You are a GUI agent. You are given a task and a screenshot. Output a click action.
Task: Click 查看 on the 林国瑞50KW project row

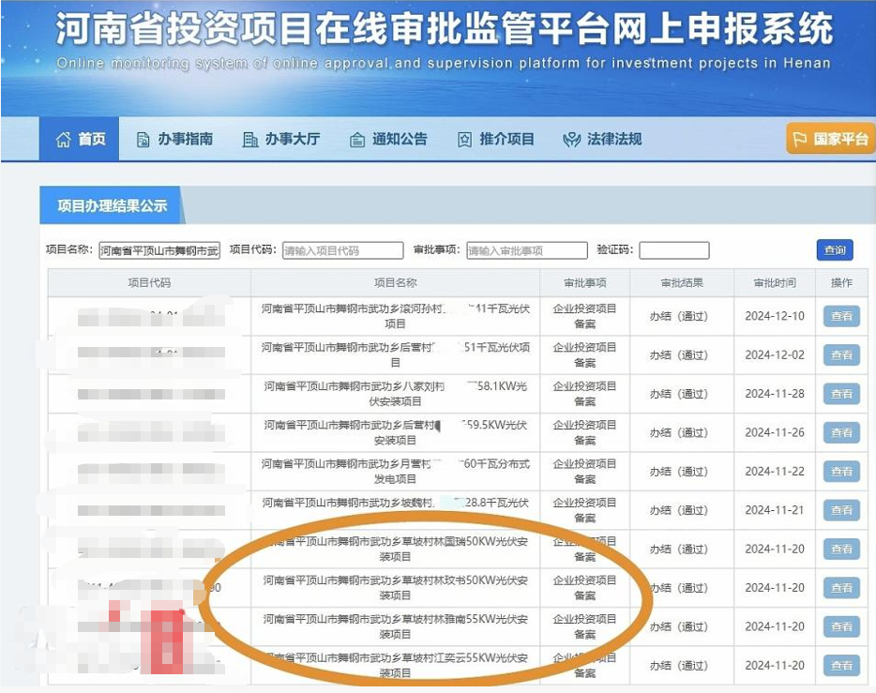coord(840,550)
